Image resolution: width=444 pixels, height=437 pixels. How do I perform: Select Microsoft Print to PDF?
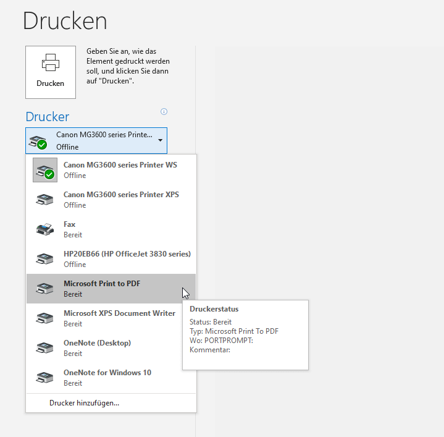(x=111, y=289)
